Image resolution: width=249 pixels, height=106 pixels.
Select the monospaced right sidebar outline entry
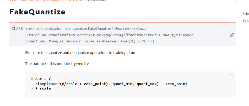click(x=246, y=21)
